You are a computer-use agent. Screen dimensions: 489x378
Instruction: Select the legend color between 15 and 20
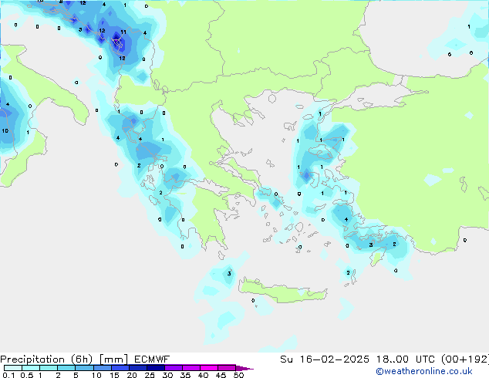coord(122,368)
